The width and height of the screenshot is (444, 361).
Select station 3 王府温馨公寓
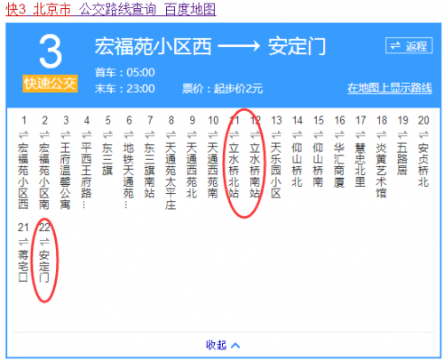66,176
